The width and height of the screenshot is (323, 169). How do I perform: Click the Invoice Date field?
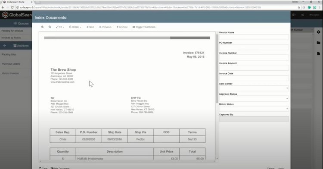pos(254,78)
